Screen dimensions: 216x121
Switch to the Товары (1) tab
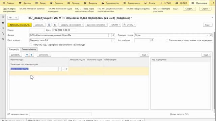point(14,49)
